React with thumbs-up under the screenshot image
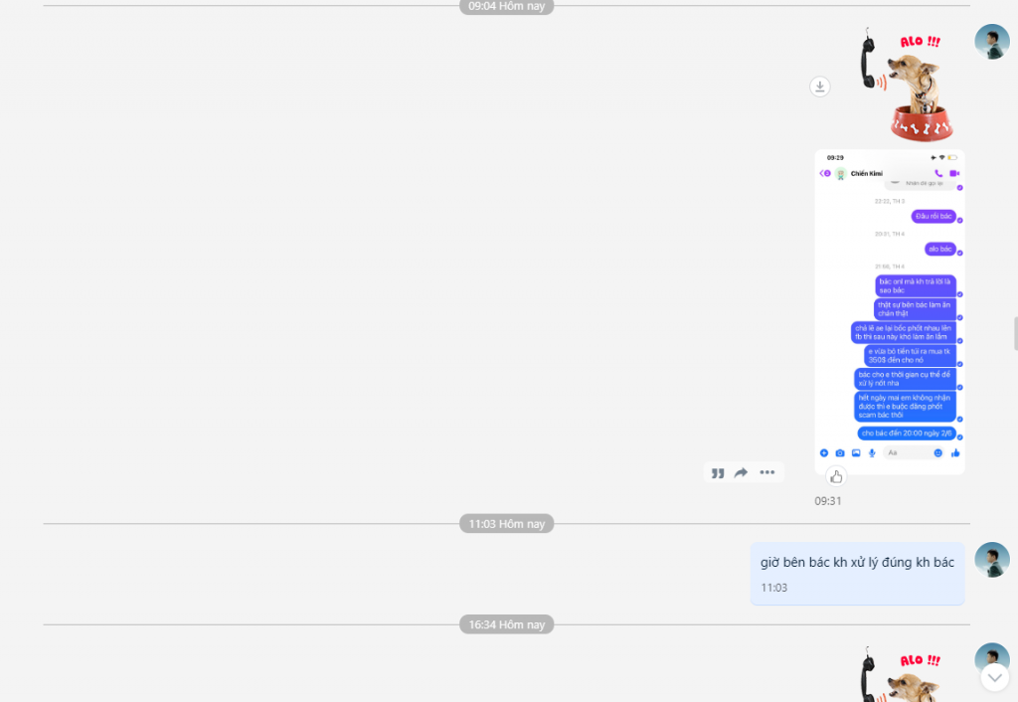 point(836,476)
